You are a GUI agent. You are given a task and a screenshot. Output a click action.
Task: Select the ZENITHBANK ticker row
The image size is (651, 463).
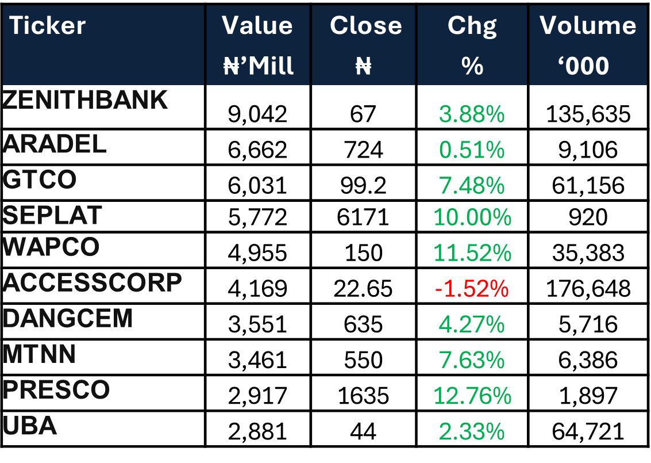tap(85, 100)
